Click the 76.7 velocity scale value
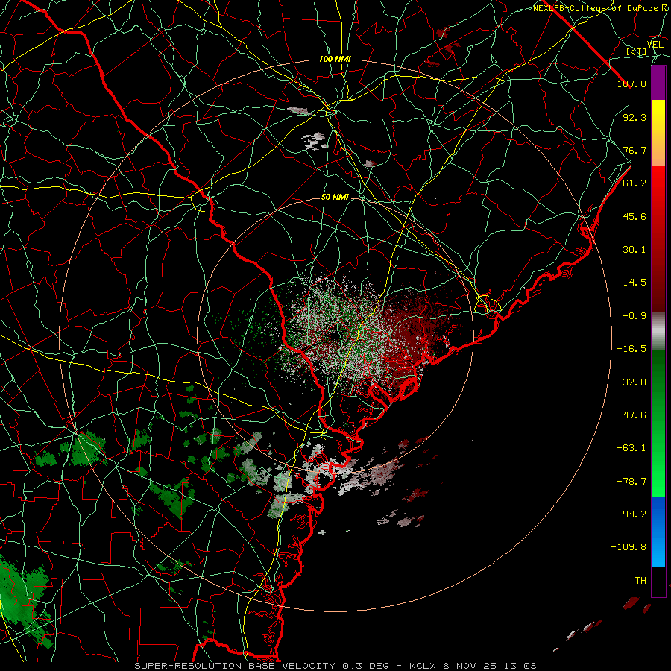Image resolution: width=671 pixels, height=671 pixels. pyautogui.click(x=634, y=150)
